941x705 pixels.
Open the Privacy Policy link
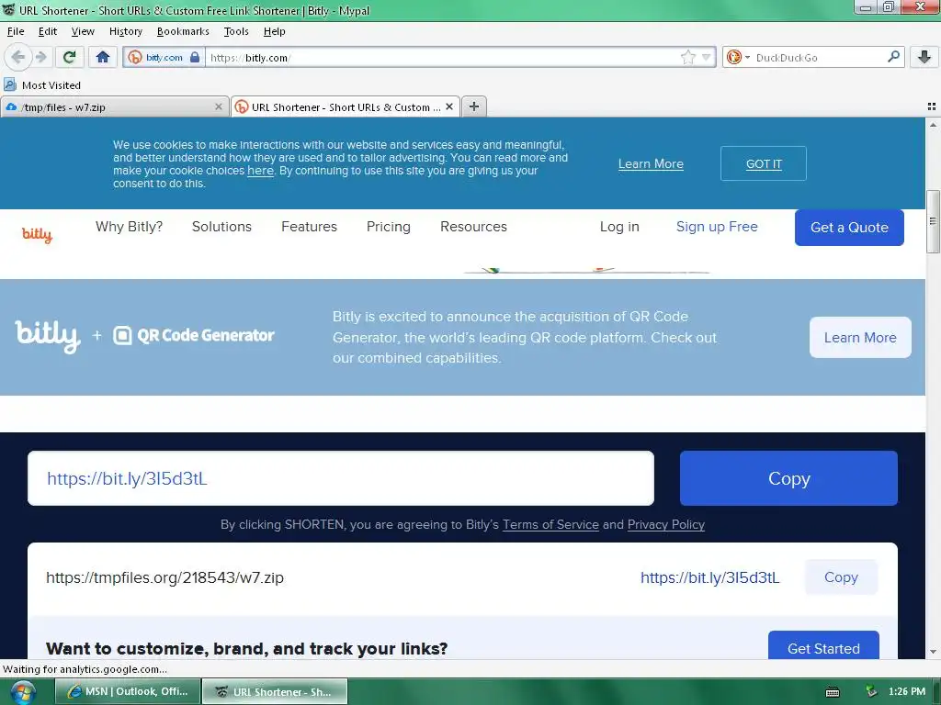(665, 524)
